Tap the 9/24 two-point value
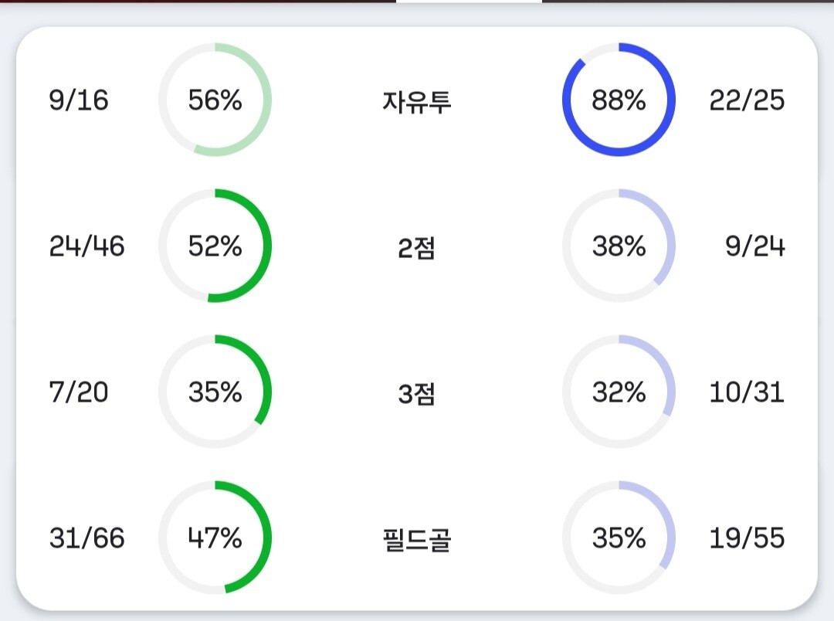 [755, 246]
